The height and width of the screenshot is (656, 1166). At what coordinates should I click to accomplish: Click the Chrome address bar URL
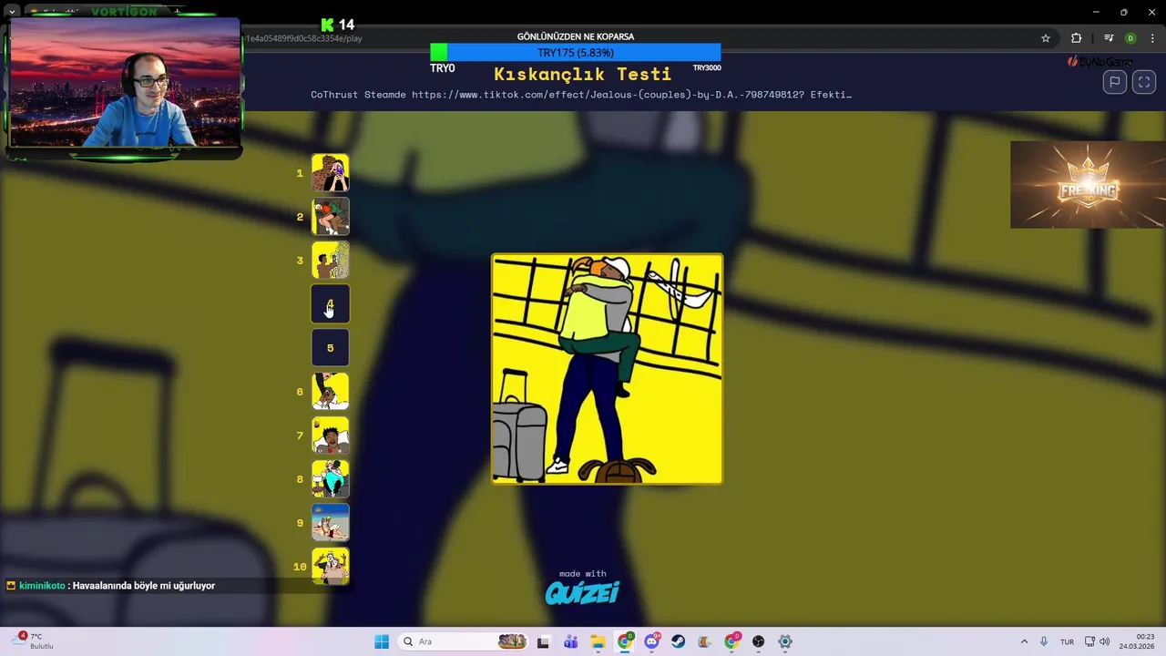point(304,38)
